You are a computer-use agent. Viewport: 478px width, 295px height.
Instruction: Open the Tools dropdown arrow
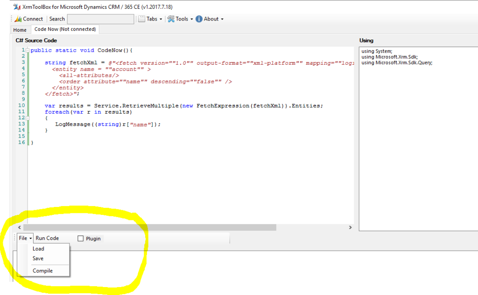pyautogui.click(x=192, y=19)
